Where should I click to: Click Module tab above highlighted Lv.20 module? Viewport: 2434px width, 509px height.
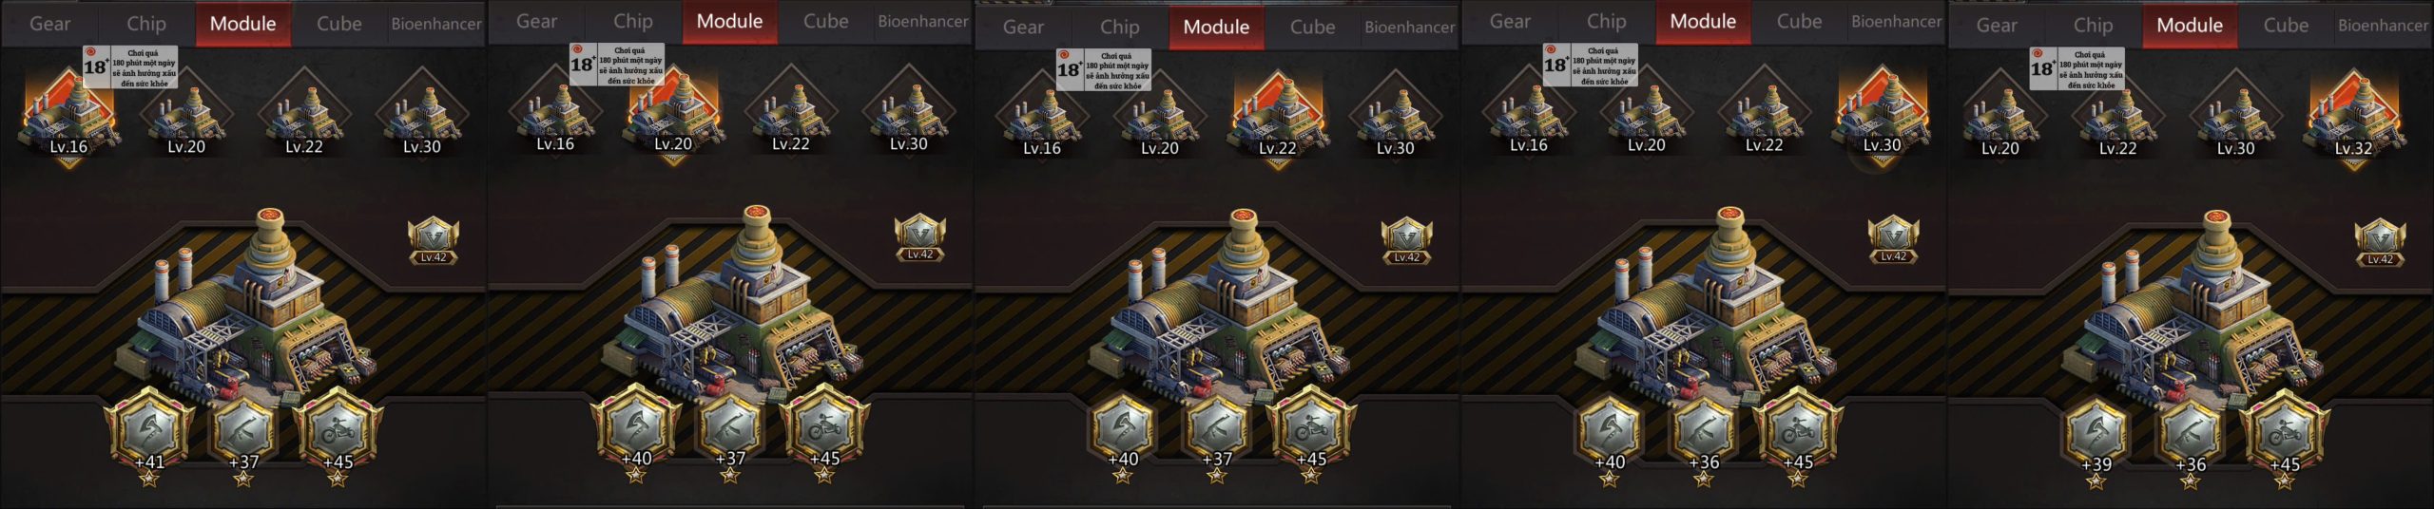point(729,22)
